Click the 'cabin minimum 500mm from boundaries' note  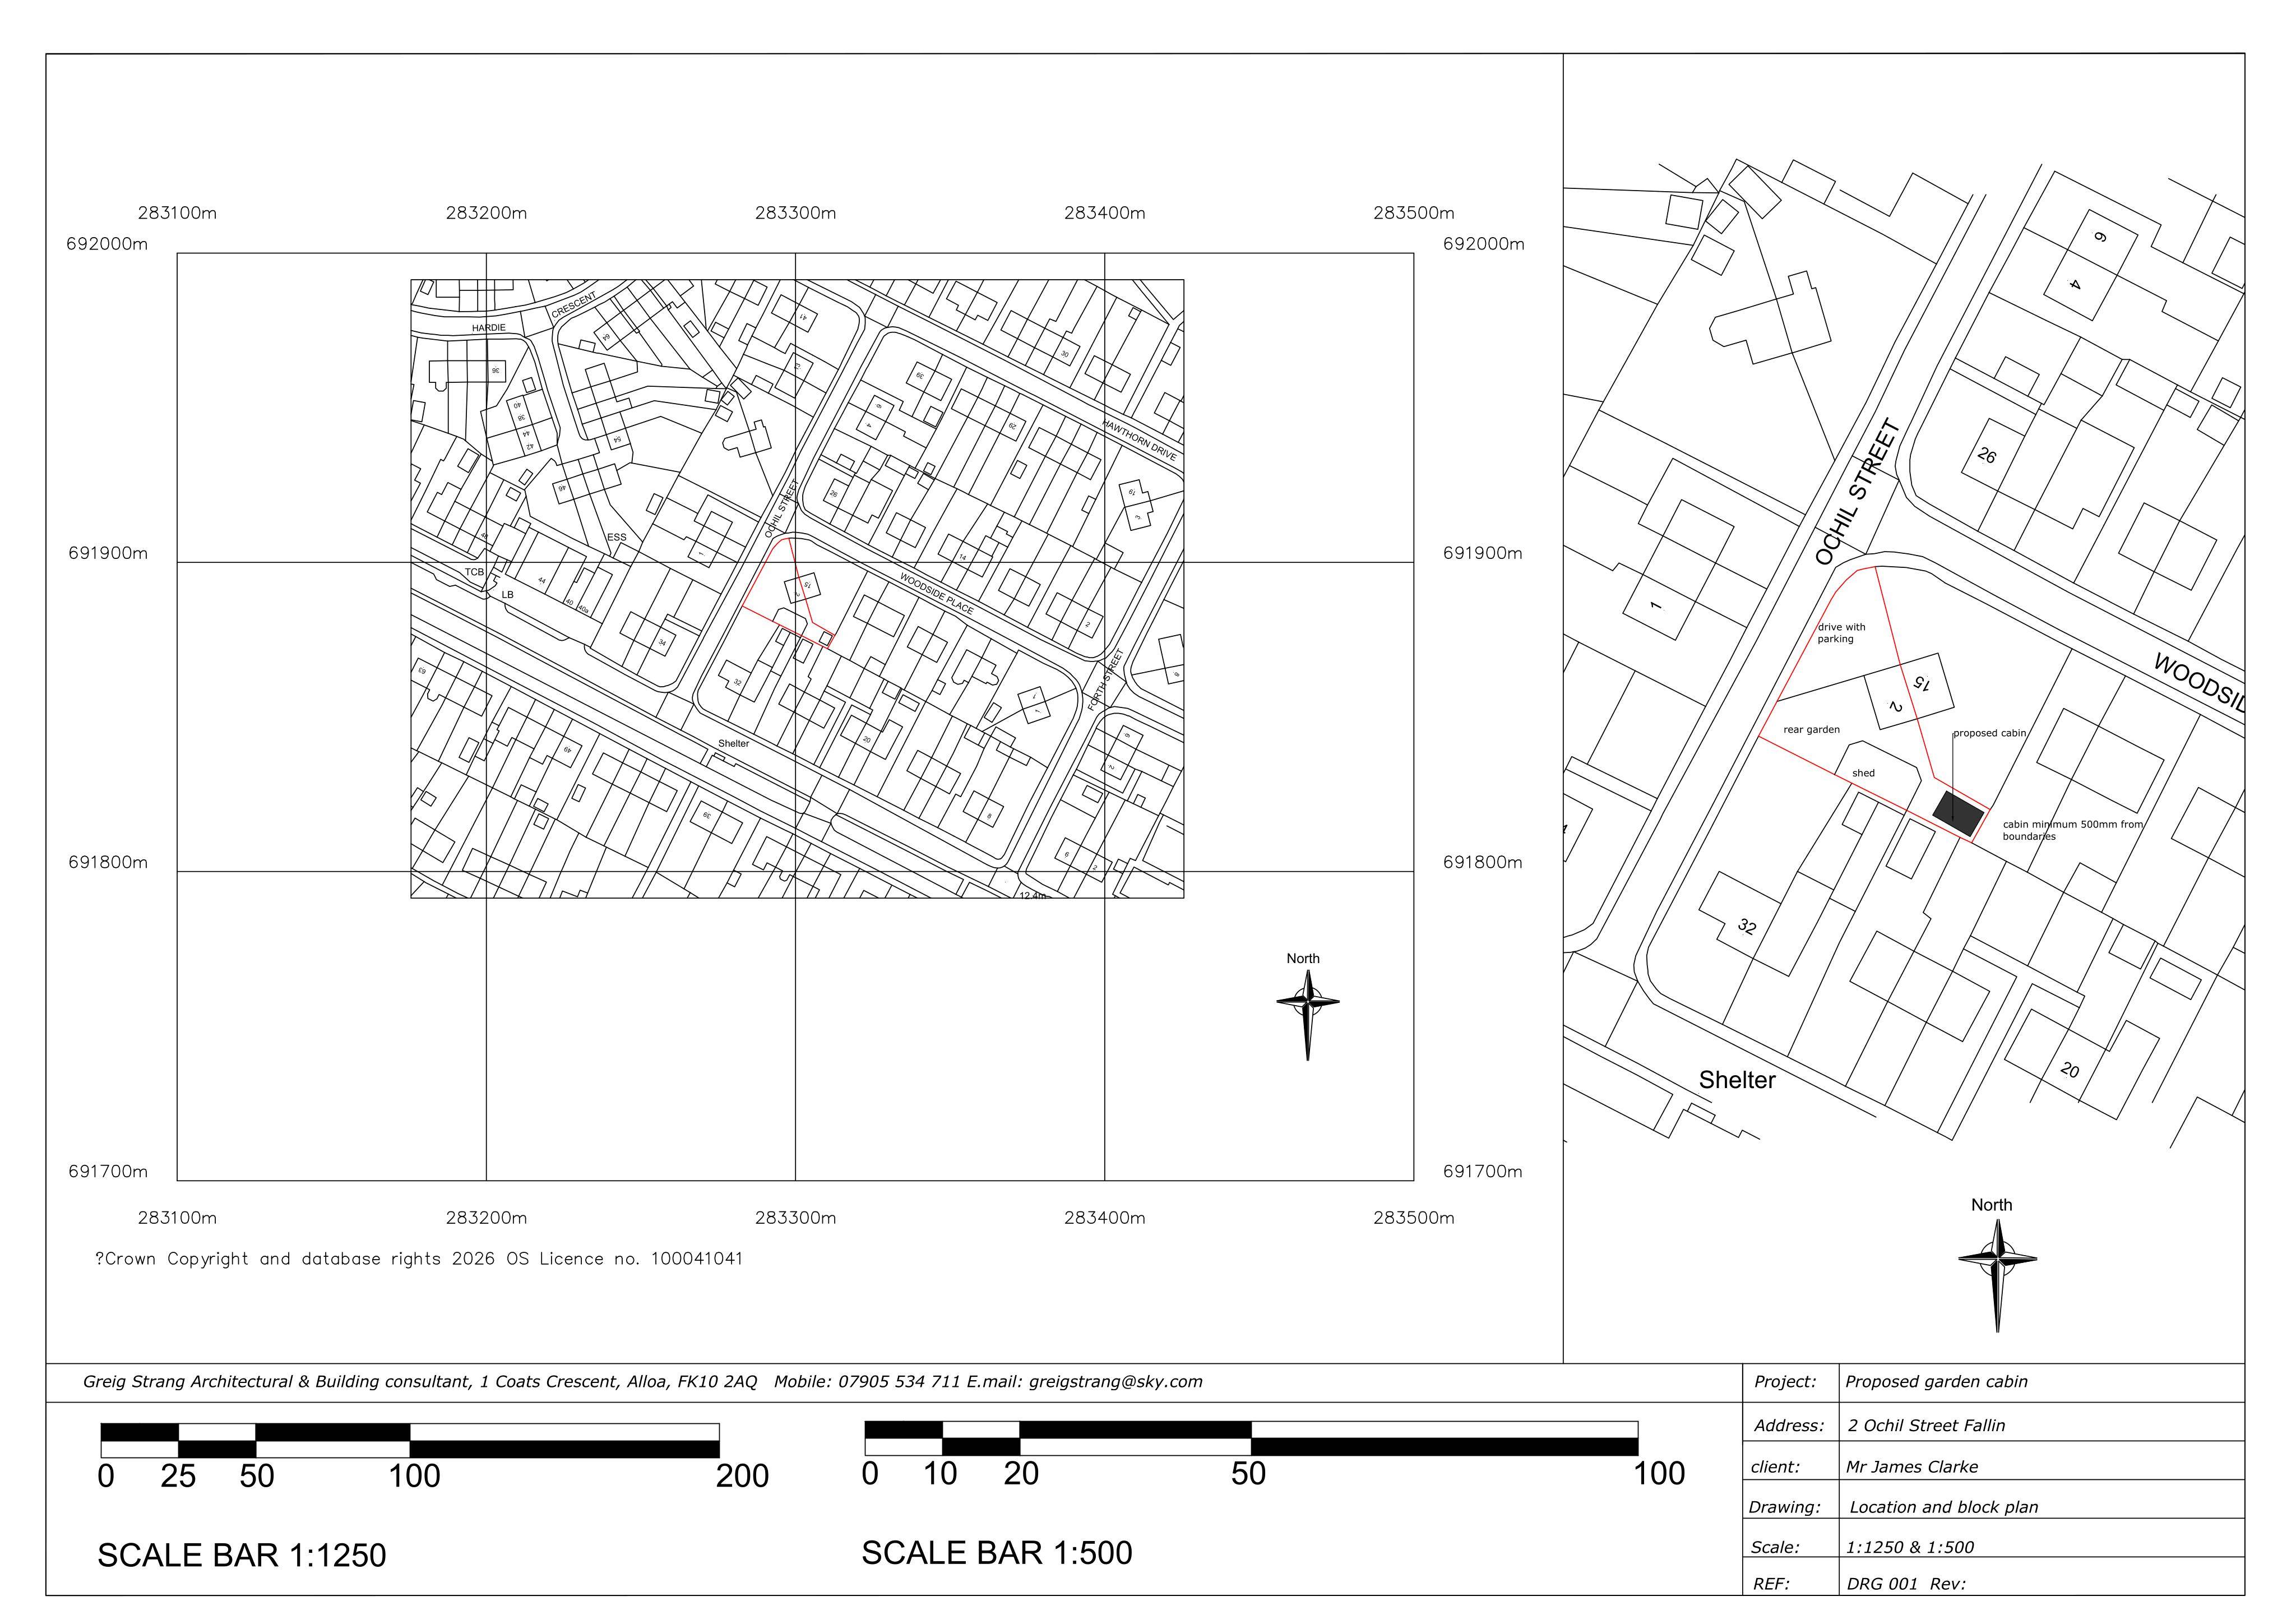click(2072, 830)
